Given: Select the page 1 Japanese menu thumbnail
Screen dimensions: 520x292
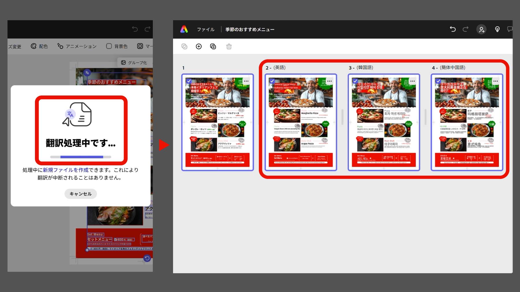Looking at the screenshot, I should tap(218, 122).
